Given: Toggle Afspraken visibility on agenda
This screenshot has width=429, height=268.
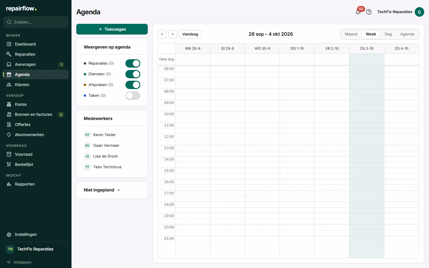Looking at the screenshot, I should (133, 85).
